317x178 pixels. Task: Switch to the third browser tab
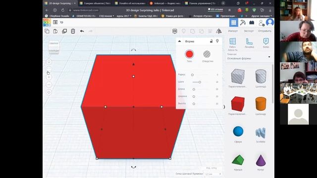coord(130,3)
